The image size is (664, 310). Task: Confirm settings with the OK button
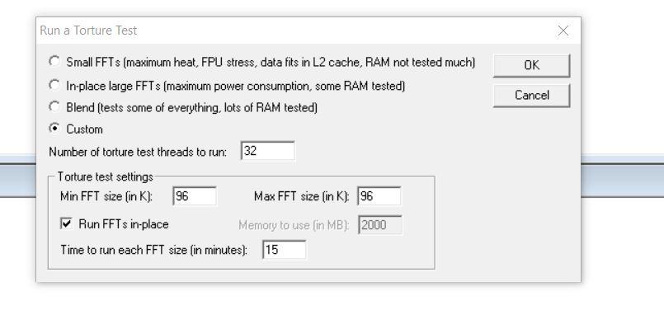coord(531,65)
